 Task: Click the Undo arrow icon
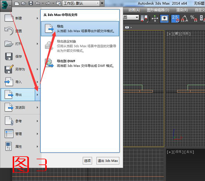(x=38, y=3)
